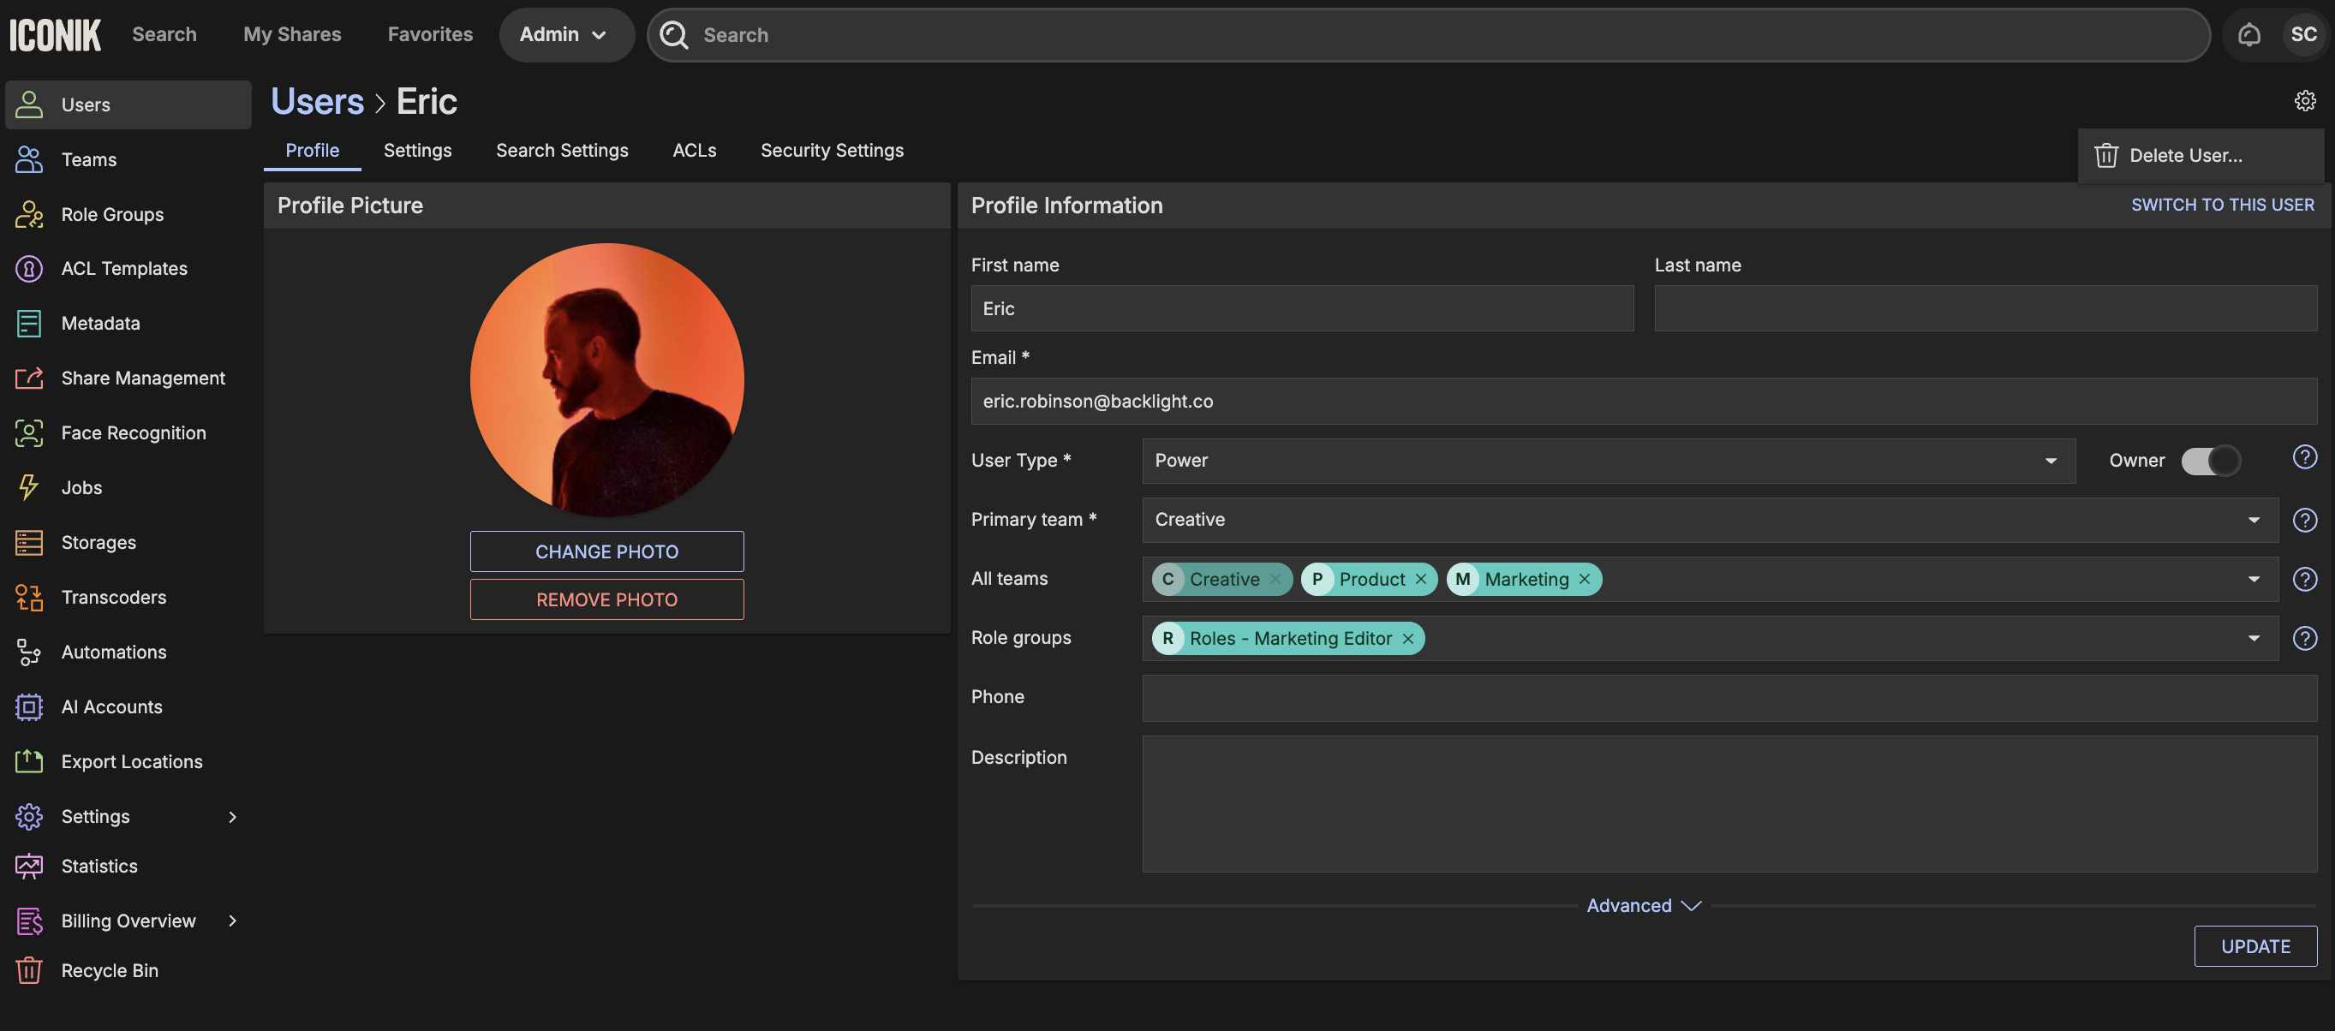
Task: Expand the Advanced section
Action: click(1644, 905)
